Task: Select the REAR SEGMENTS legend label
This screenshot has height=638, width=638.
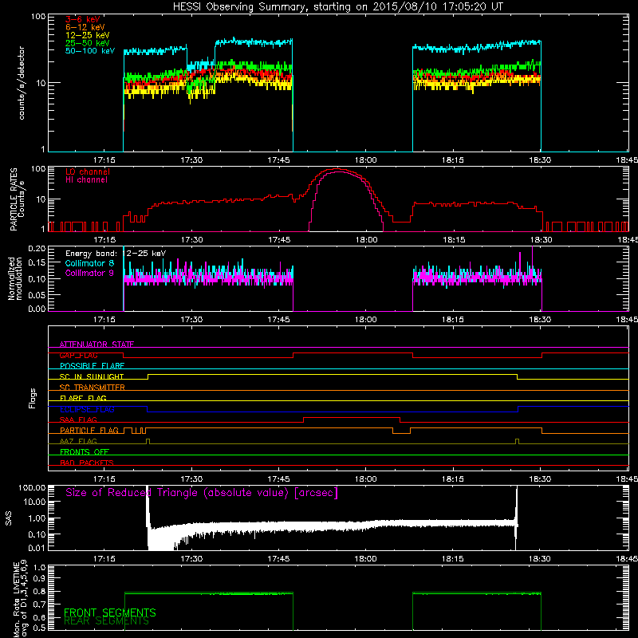Action: click(107, 621)
